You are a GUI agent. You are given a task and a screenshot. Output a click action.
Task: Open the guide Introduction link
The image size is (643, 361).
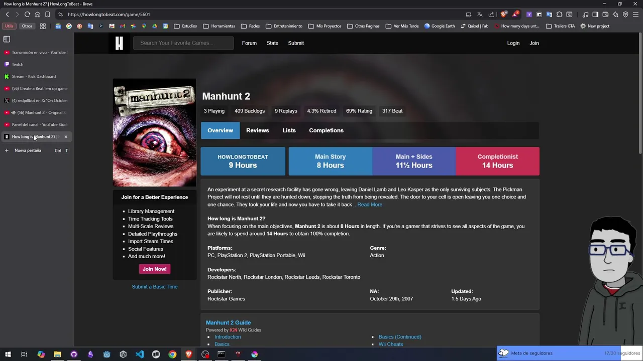coord(228,337)
